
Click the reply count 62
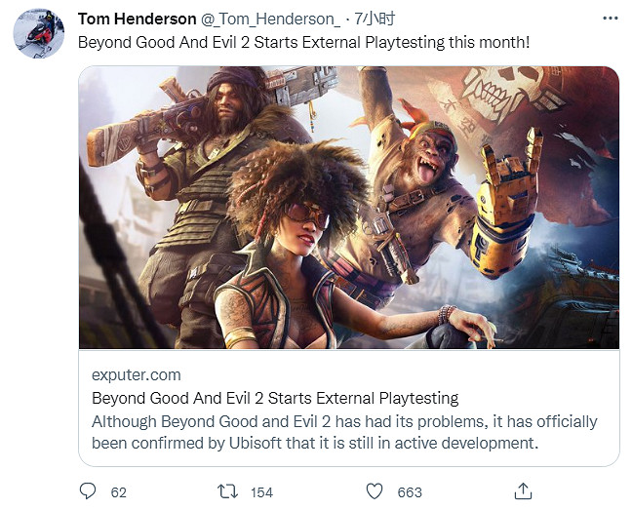coord(119,491)
